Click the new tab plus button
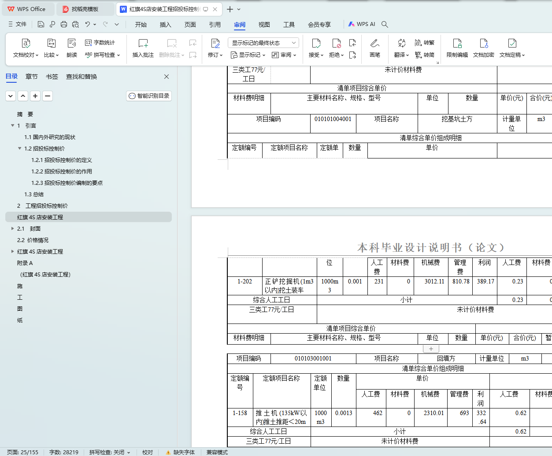Viewport: 552px width, 456px height. [230, 9]
